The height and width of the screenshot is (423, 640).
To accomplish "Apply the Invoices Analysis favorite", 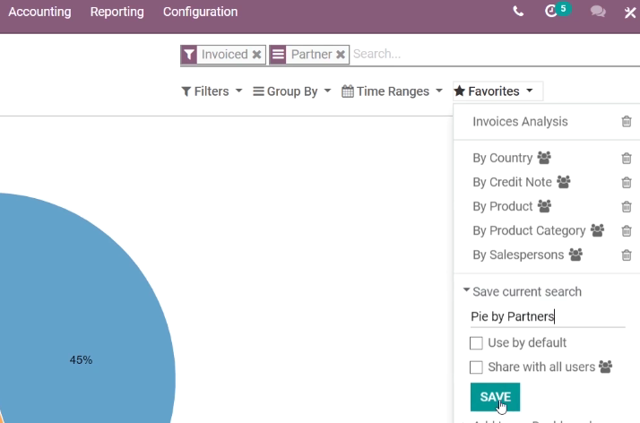I will coord(520,122).
